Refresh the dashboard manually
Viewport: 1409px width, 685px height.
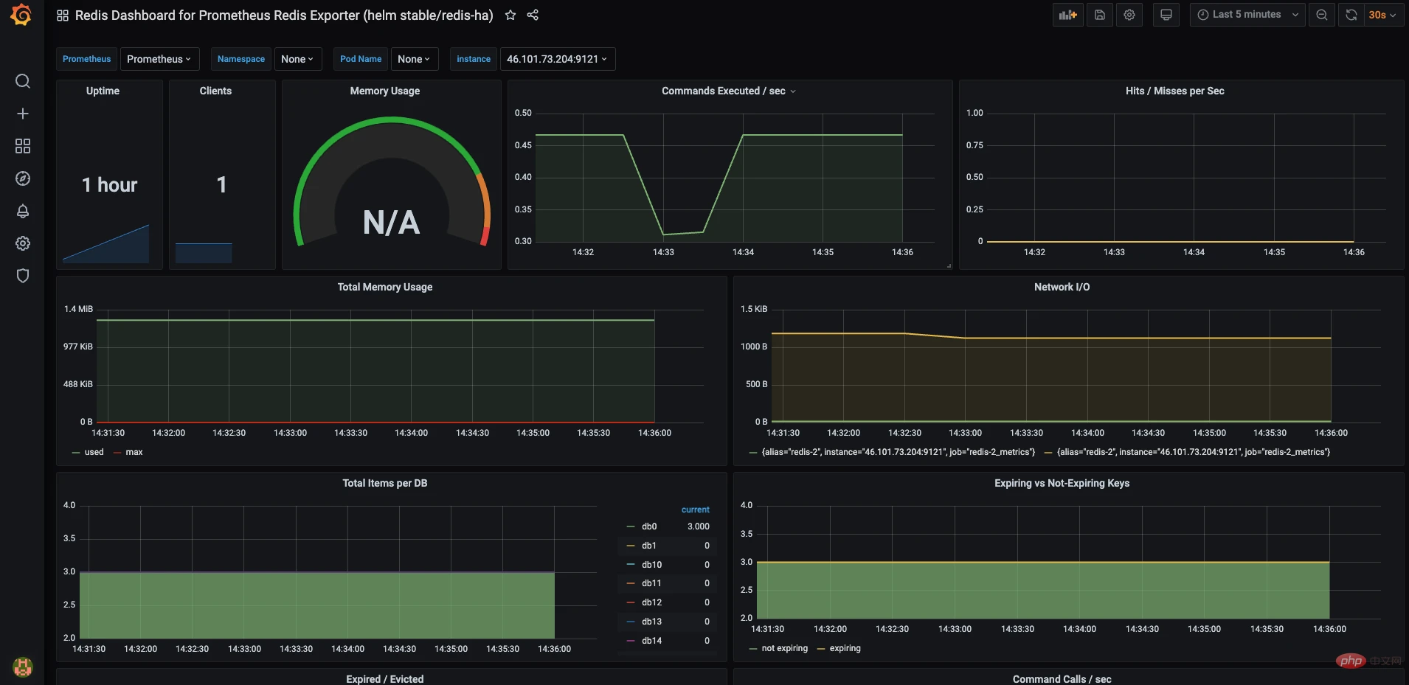1351,15
